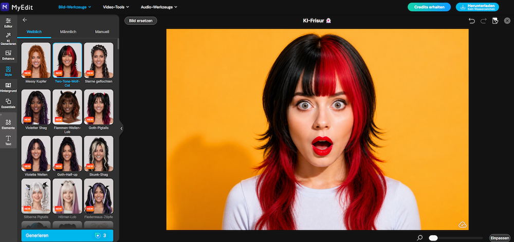Click the KI-Frisur title text

[x=314, y=21]
